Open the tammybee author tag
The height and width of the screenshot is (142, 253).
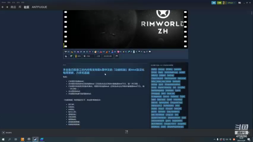tap(164, 103)
